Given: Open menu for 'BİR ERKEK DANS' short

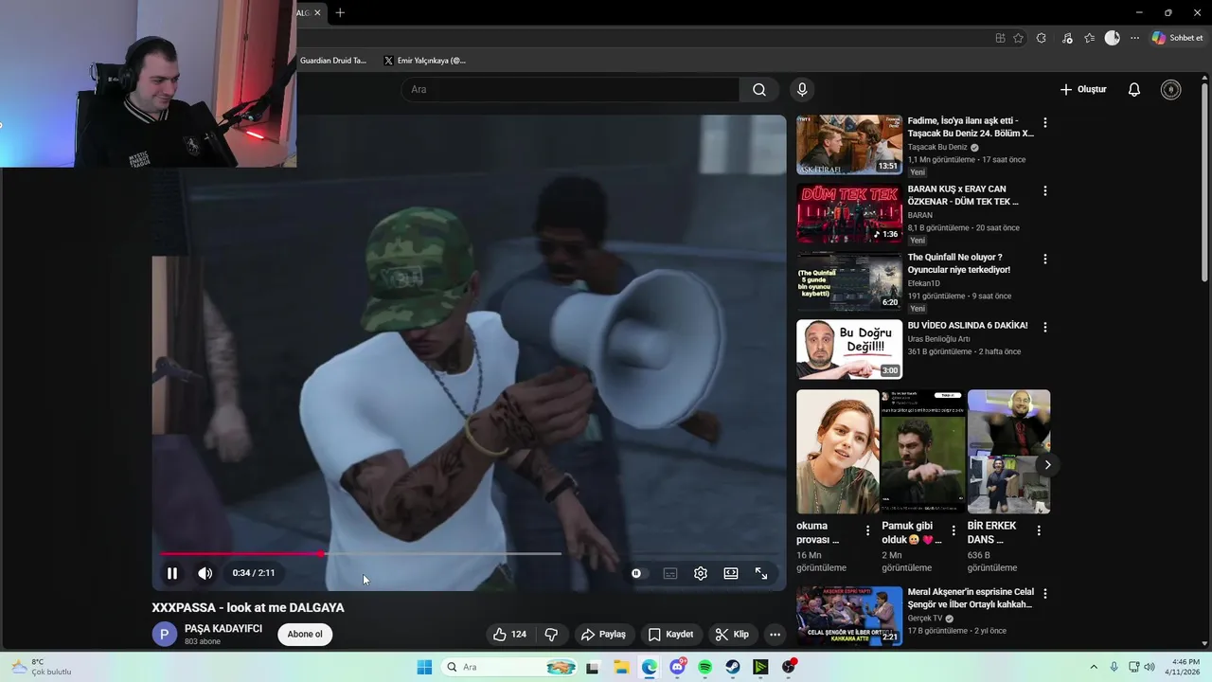Looking at the screenshot, I should (1039, 530).
